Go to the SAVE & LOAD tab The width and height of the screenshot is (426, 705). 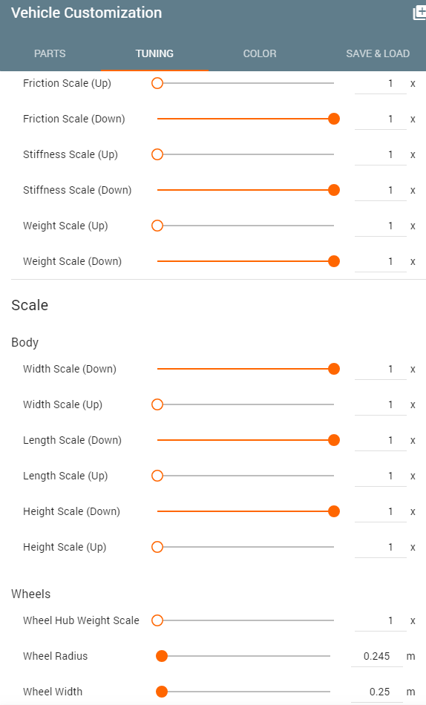click(378, 53)
